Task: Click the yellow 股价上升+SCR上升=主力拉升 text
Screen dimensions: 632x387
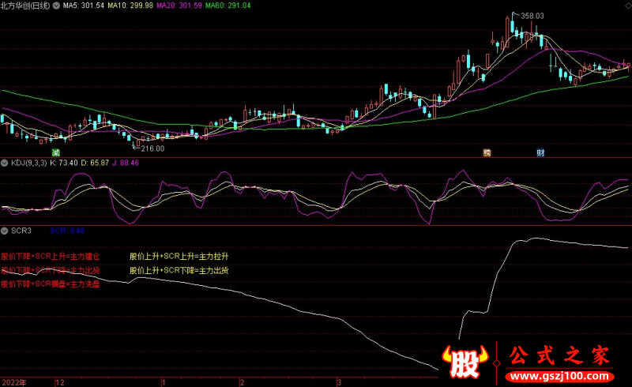Action: coord(179,257)
